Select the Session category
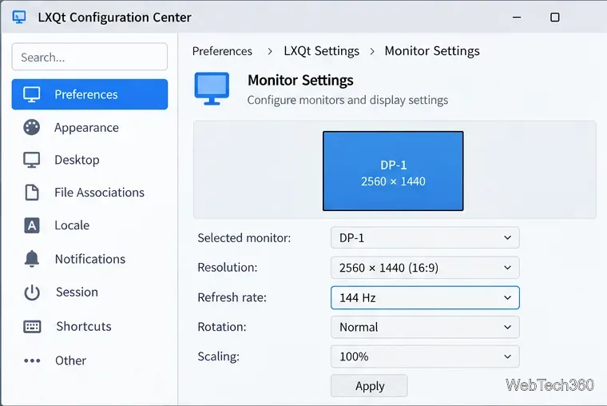607x406 pixels. point(89,292)
